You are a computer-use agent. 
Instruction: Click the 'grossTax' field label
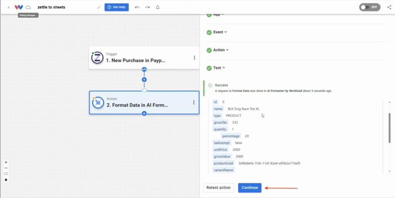click(x=220, y=123)
